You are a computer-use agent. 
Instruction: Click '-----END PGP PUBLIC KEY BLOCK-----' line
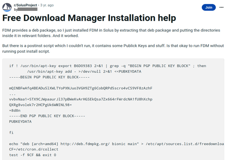click(47, 116)
